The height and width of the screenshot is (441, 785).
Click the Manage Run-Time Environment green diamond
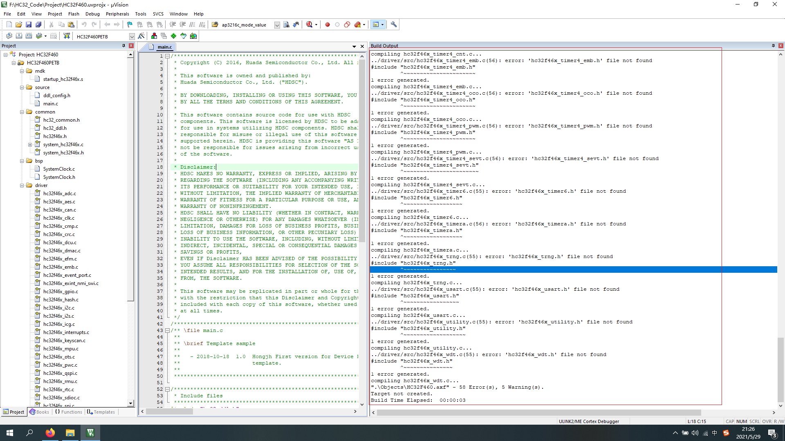coord(174,36)
